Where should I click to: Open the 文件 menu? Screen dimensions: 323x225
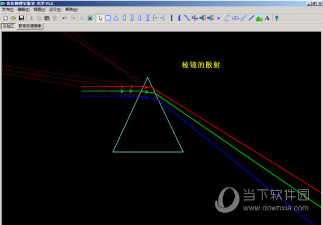point(8,9)
